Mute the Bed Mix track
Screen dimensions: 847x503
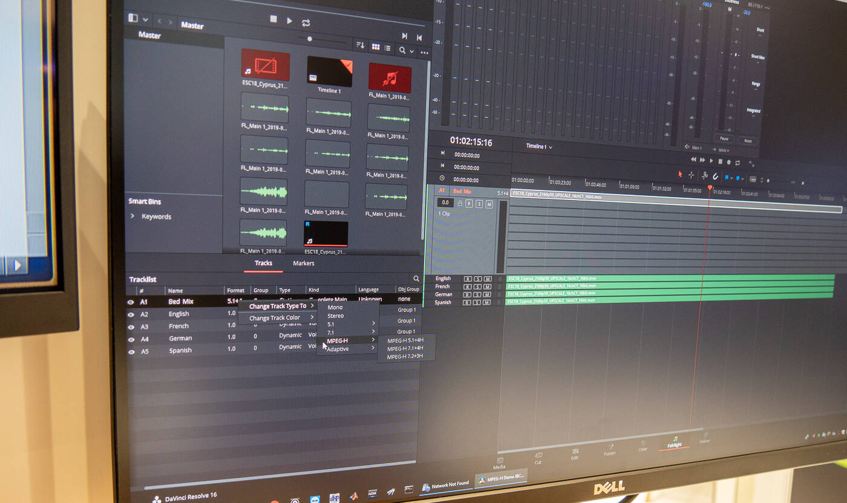click(x=489, y=204)
